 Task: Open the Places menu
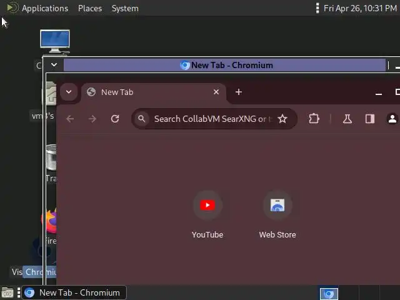[90, 8]
